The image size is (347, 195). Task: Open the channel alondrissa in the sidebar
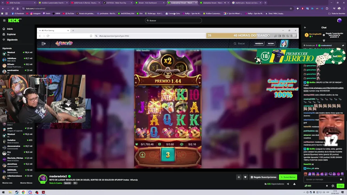(x=17, y=165)
